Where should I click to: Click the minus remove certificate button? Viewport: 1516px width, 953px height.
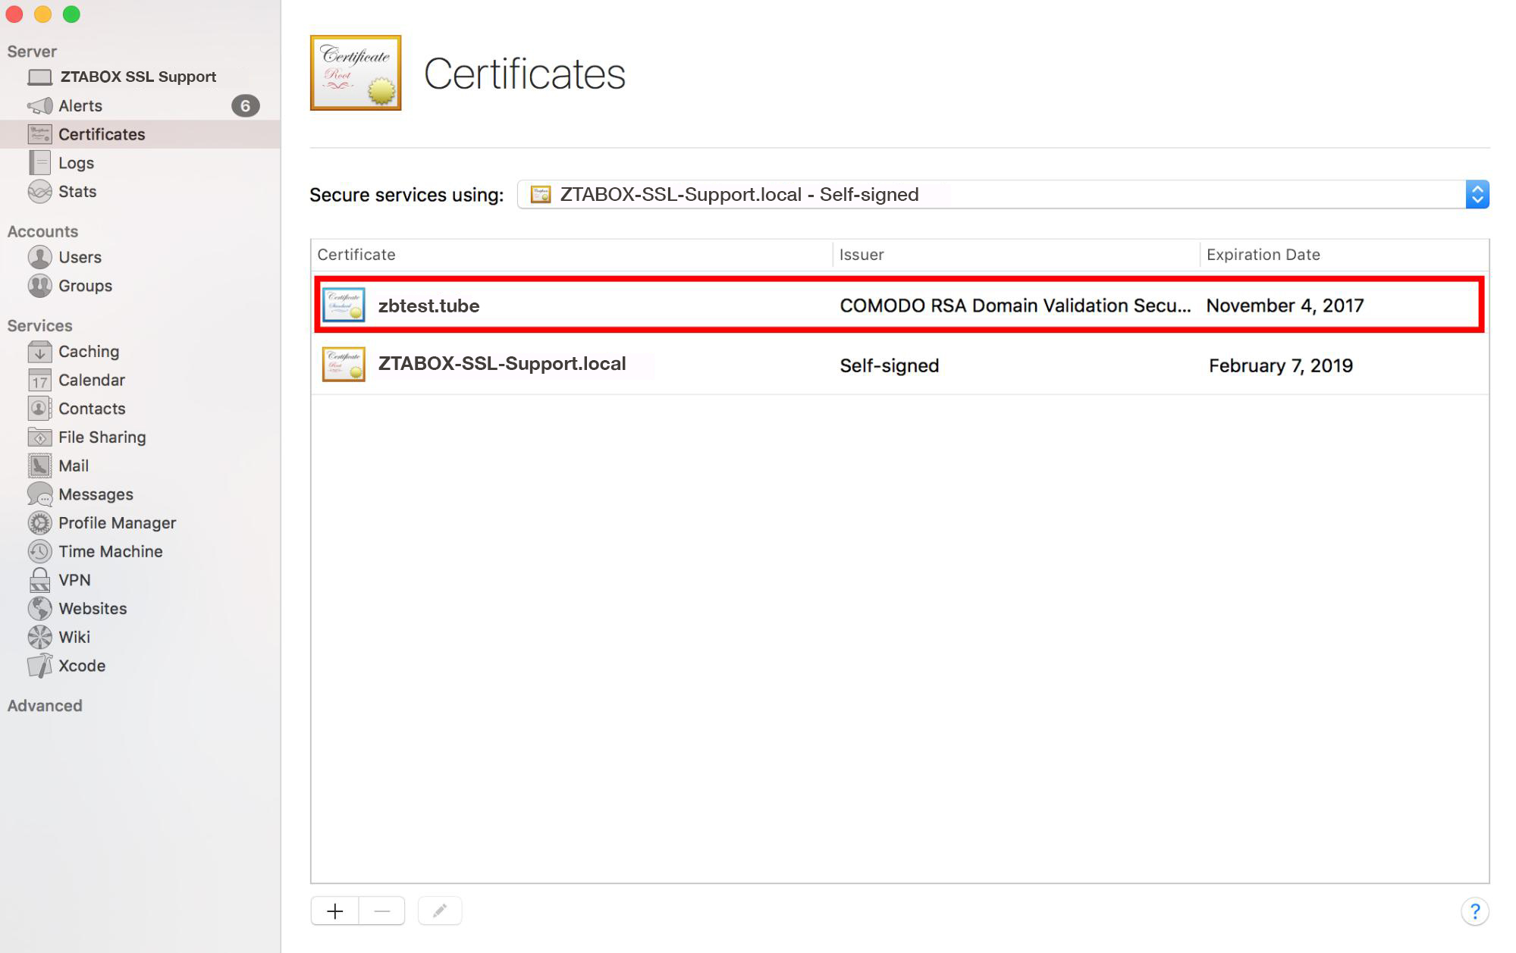tap(382, 911)
